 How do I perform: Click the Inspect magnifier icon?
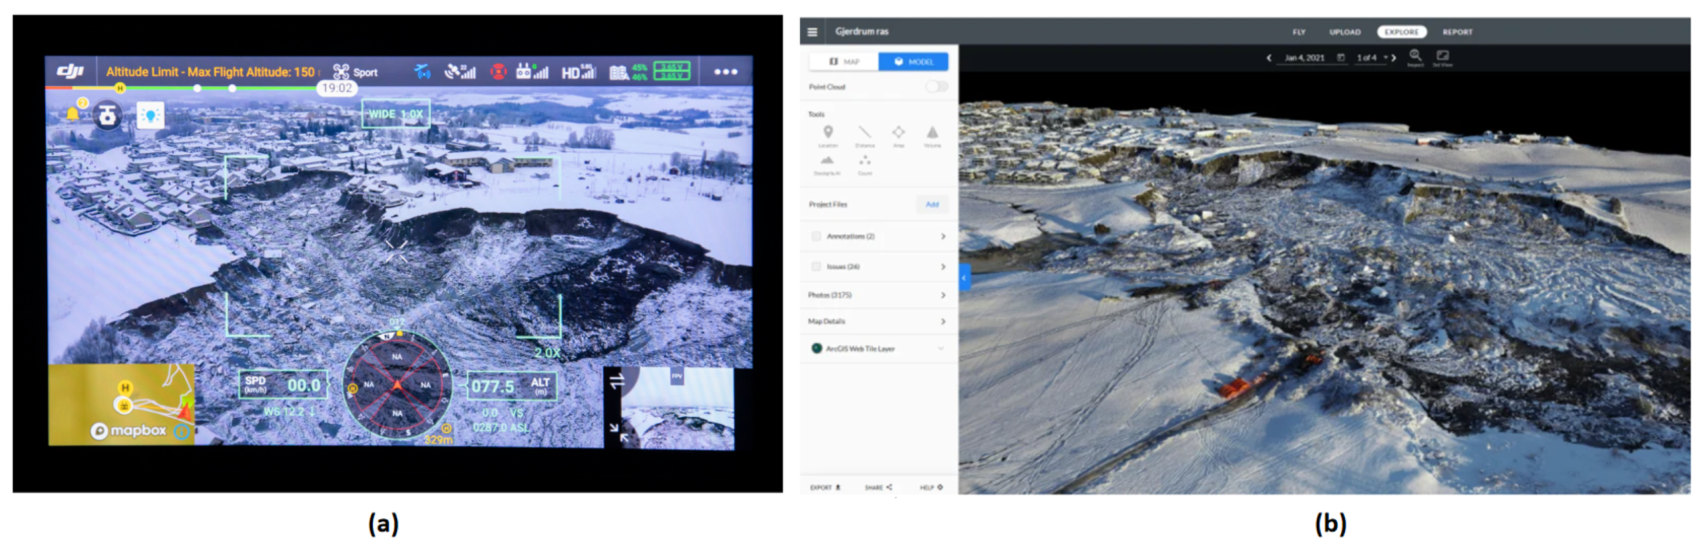(x=1415, y=56)
